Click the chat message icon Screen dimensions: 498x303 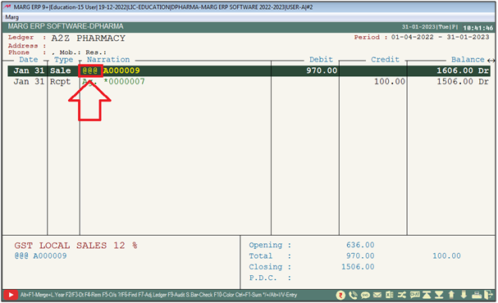pos(415,295)
